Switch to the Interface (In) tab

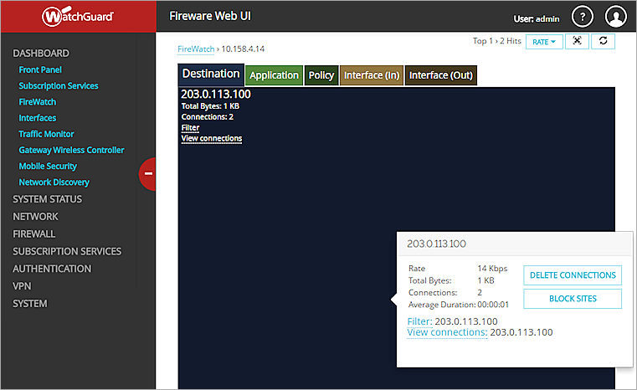372,75
